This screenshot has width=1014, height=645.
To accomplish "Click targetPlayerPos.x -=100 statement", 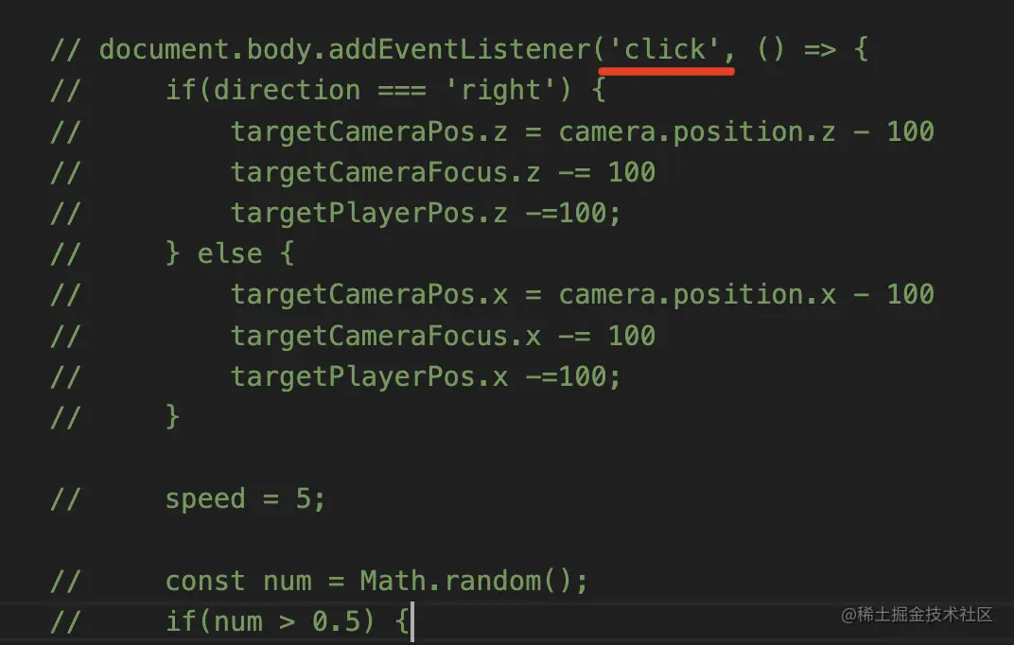I will (x=426, y=376).
